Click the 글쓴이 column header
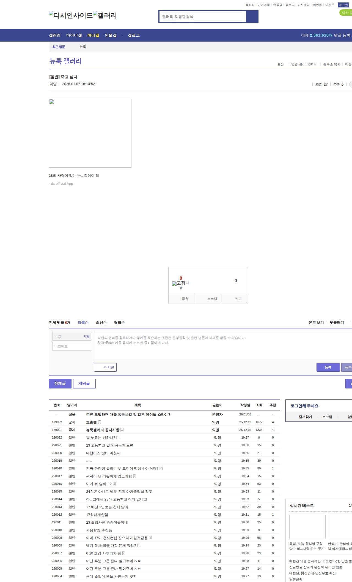 point(217,405)
